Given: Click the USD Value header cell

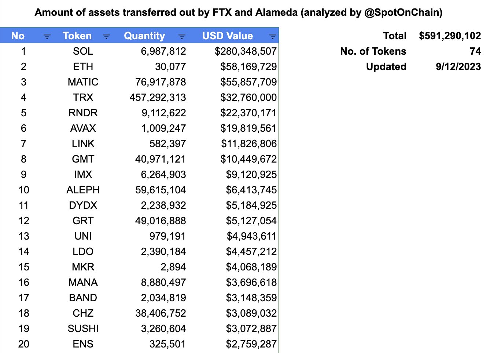Looking at the screenshot, I should tap(228, 36).
